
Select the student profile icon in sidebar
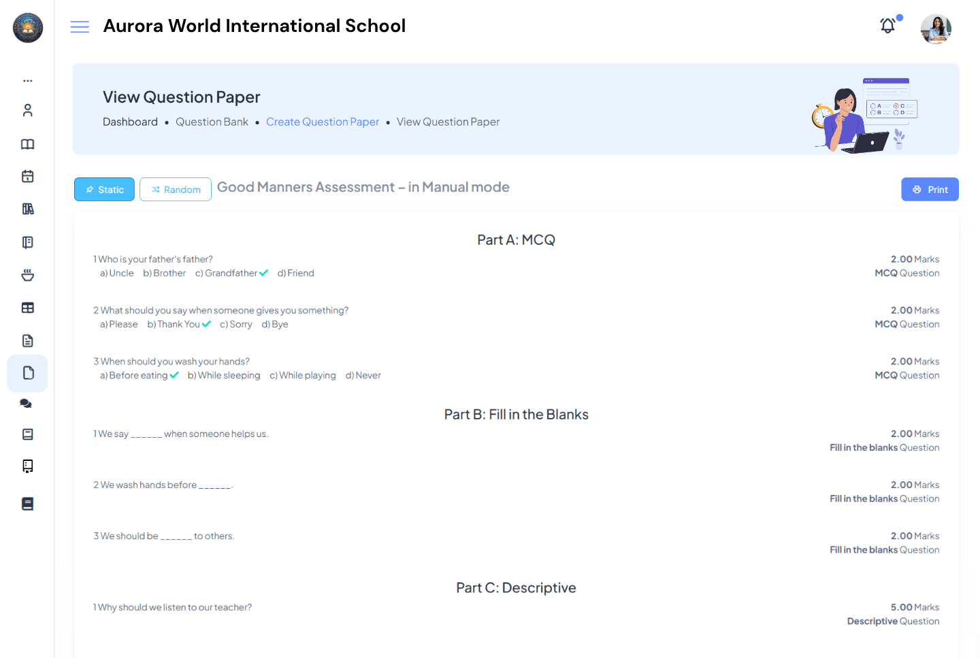27,109
